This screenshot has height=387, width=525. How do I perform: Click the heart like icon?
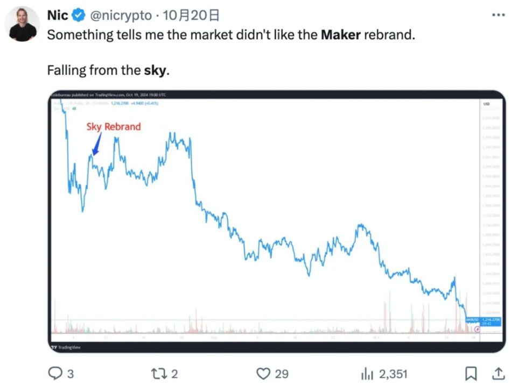(x=263, y=373)
